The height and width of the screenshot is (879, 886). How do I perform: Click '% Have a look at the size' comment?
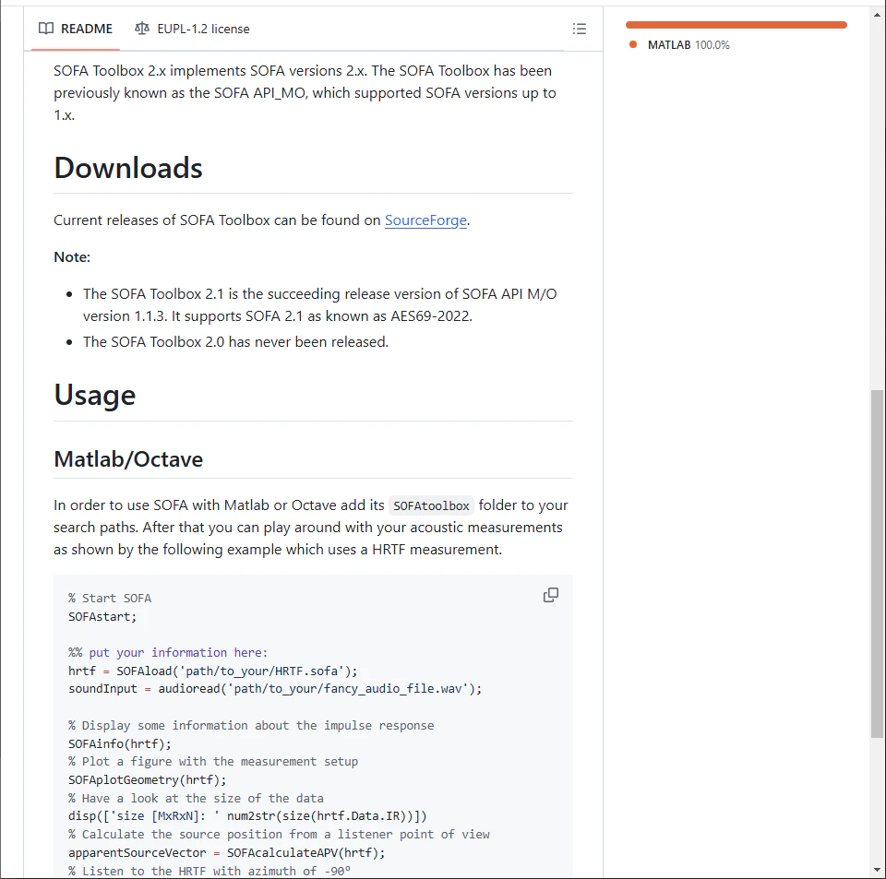point(196,798)
